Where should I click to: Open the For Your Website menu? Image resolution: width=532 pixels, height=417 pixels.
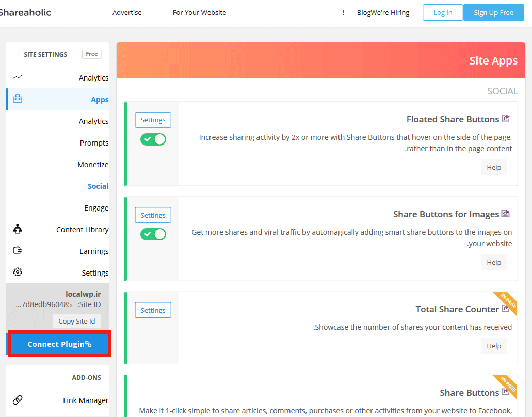[199, 12]
